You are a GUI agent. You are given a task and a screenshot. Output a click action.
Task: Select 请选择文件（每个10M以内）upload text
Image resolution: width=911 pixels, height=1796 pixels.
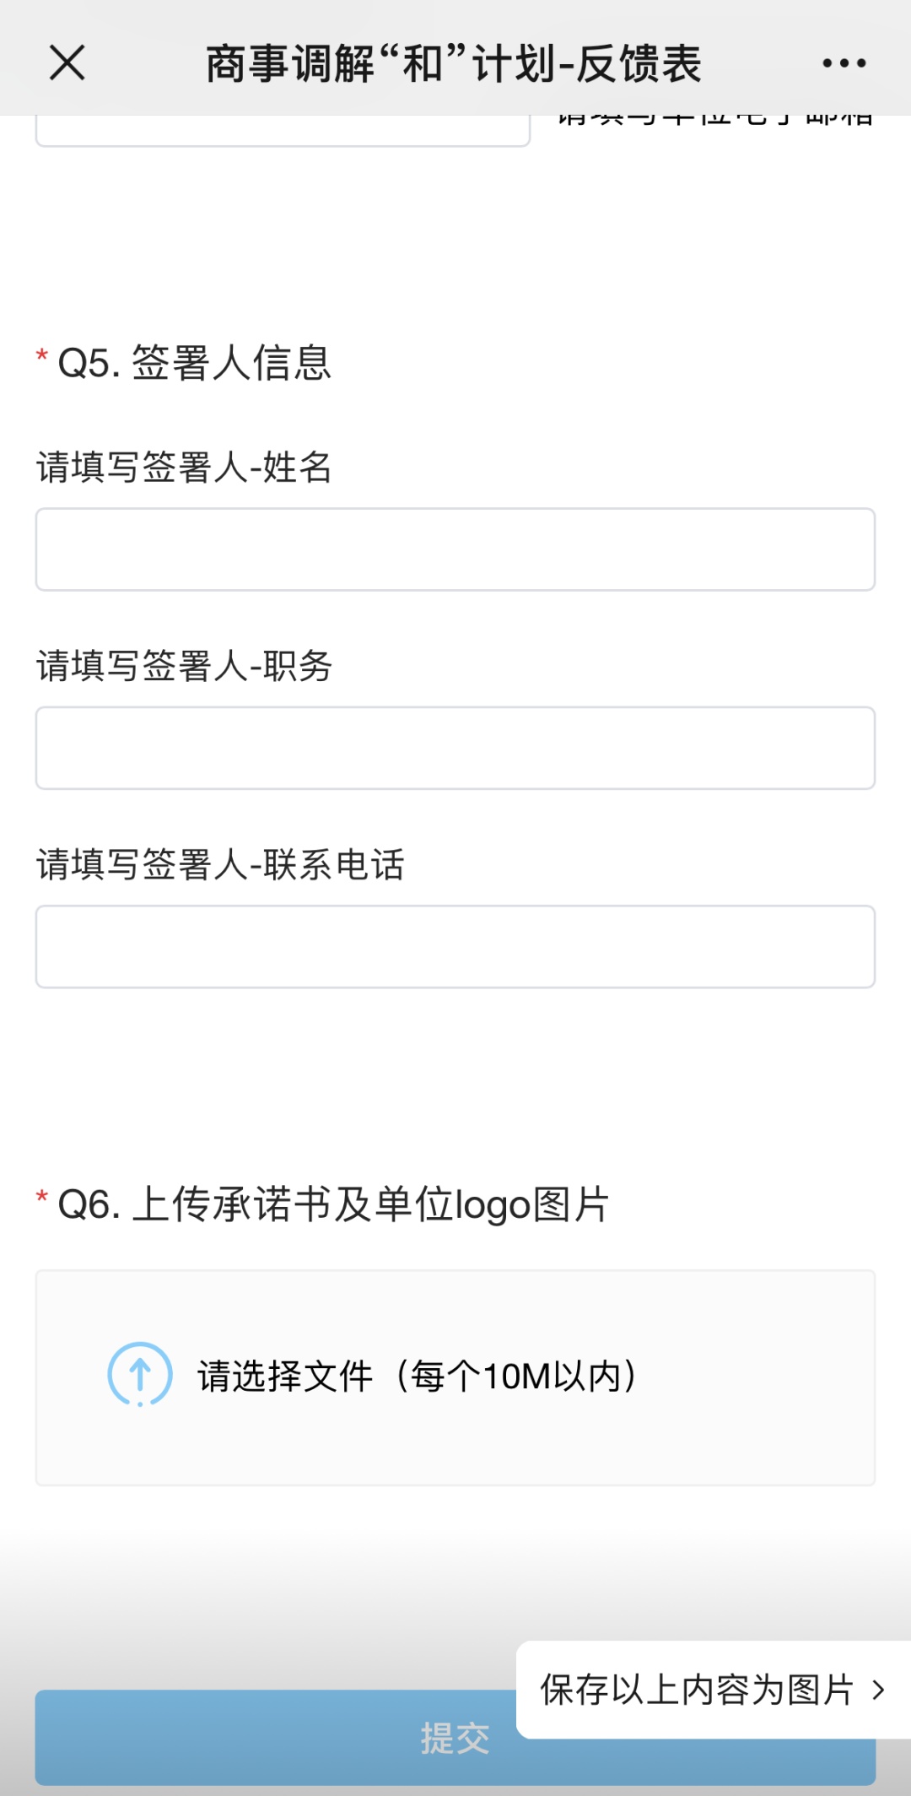[x=417, y=1377]
